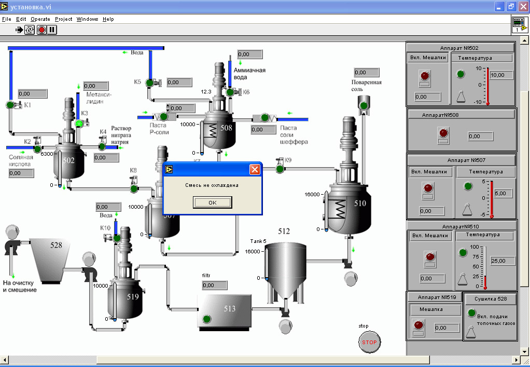Click the LabVIEW icon in dialog title
Image resolution: width=530 pixels, height=367 pixels.
(170, 169)
